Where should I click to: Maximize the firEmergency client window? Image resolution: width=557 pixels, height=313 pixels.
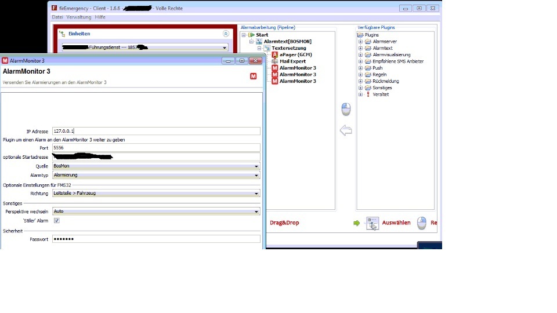click(x=419, y=8)
